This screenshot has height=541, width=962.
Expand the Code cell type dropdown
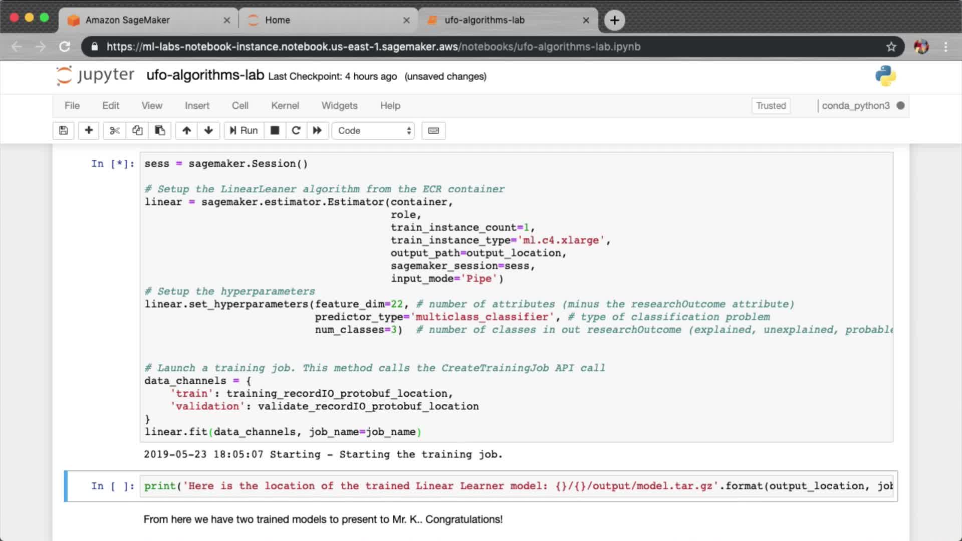[x=373, y=131]
